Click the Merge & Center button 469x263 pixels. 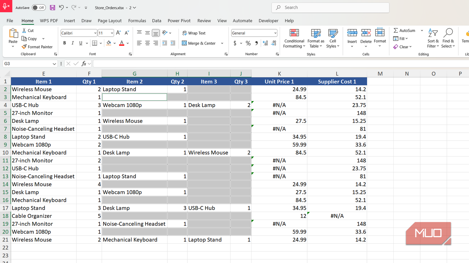(x=199, y=43)
